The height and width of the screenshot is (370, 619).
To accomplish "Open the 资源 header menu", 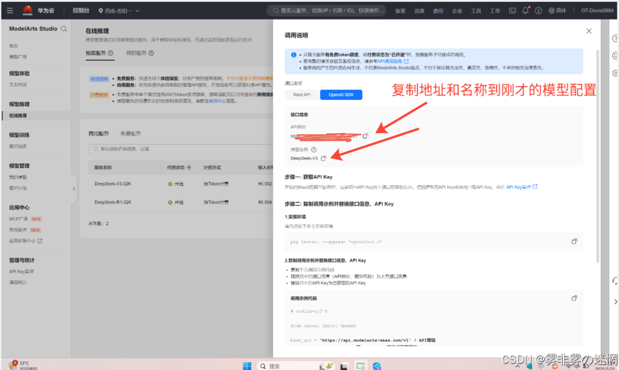I will click(x=419, y=11).
